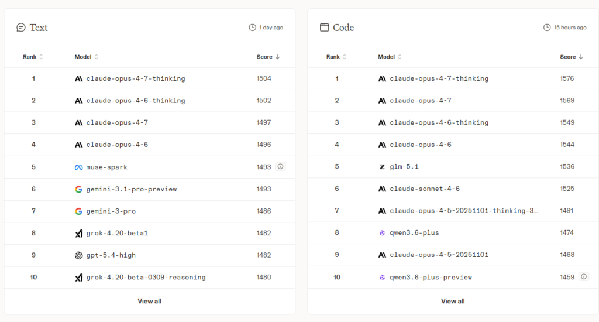Click the Meta icon beside muse-spark
The image size is (599, 322).
tap(78, 167)
